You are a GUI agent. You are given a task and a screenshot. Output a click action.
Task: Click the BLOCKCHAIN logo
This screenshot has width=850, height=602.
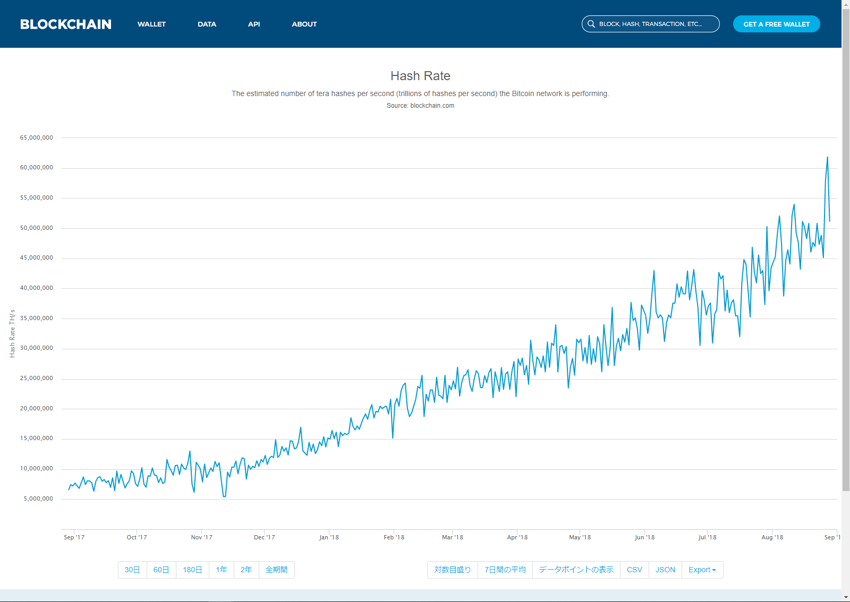tap(66, 24)
